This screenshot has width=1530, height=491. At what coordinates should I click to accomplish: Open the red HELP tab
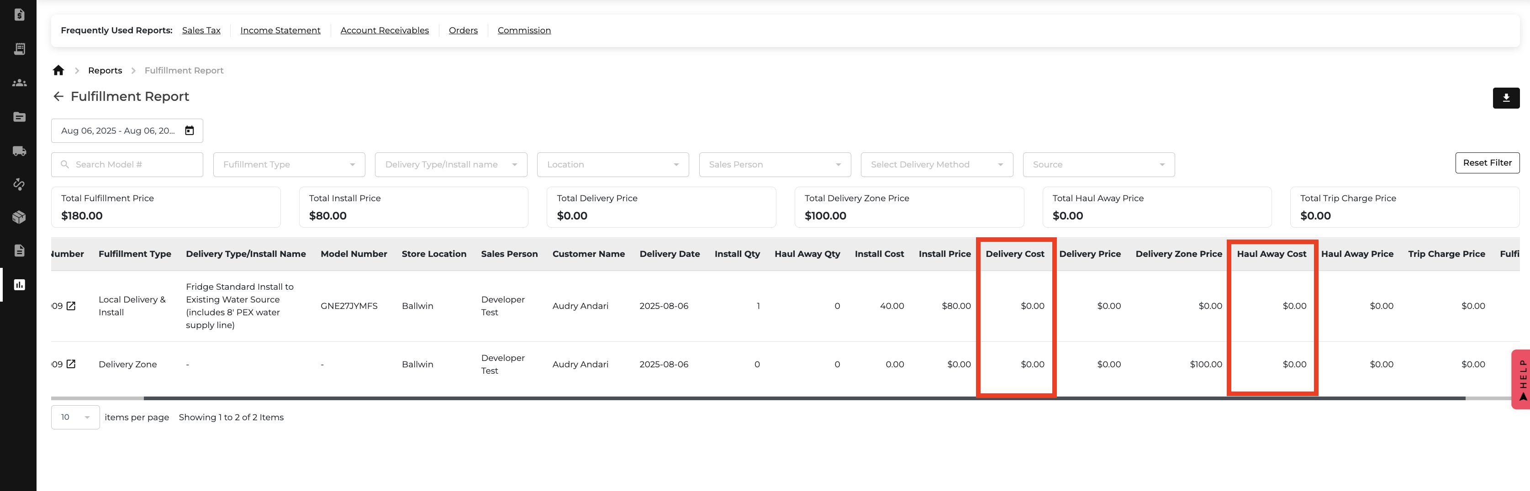click(x=1520, y=379)
